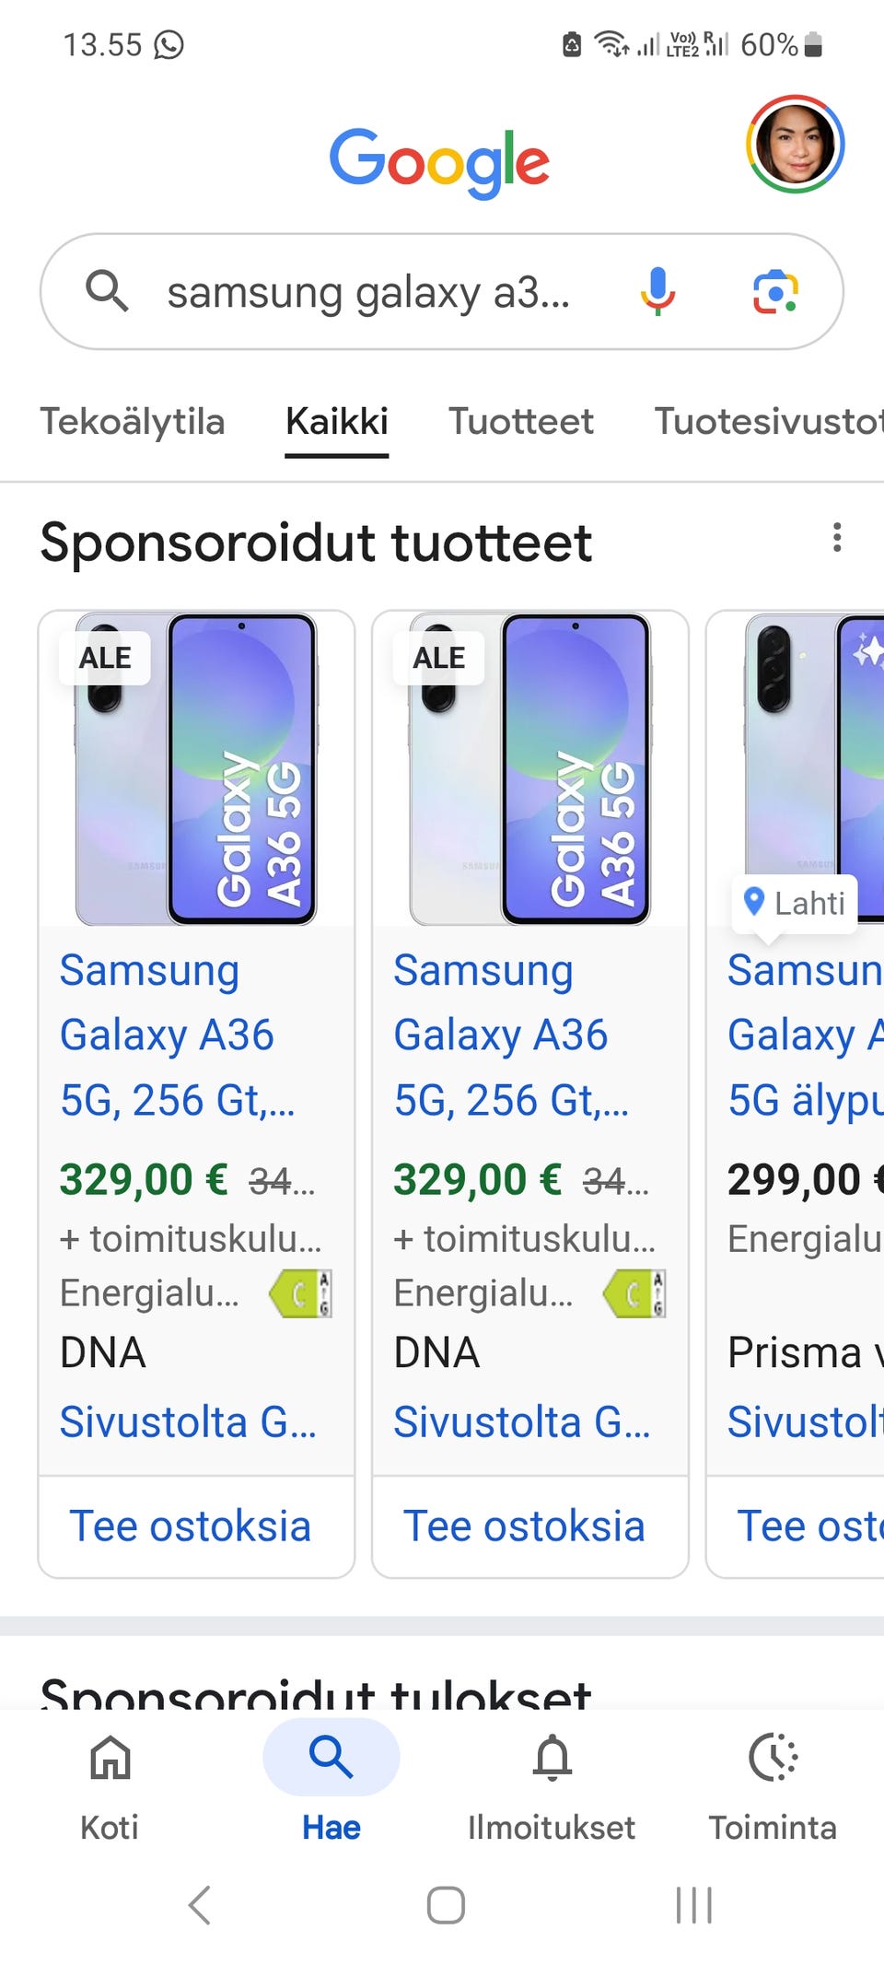Select the Tuotesivustot tab
The height and width of the screenshot is (1965, 884).
pos(768,422)
